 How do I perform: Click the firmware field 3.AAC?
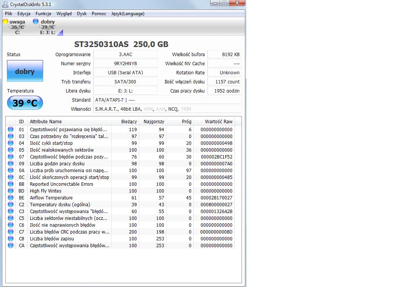[x=126, y=55]
